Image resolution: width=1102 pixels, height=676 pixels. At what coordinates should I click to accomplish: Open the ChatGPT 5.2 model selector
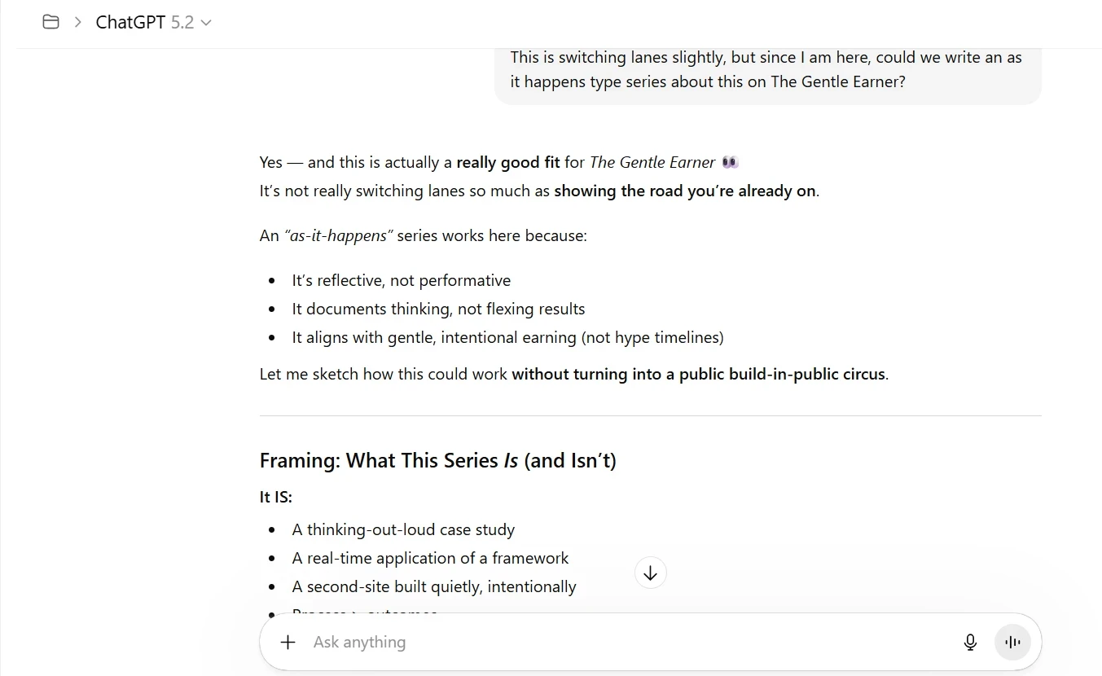coord(153,22)
